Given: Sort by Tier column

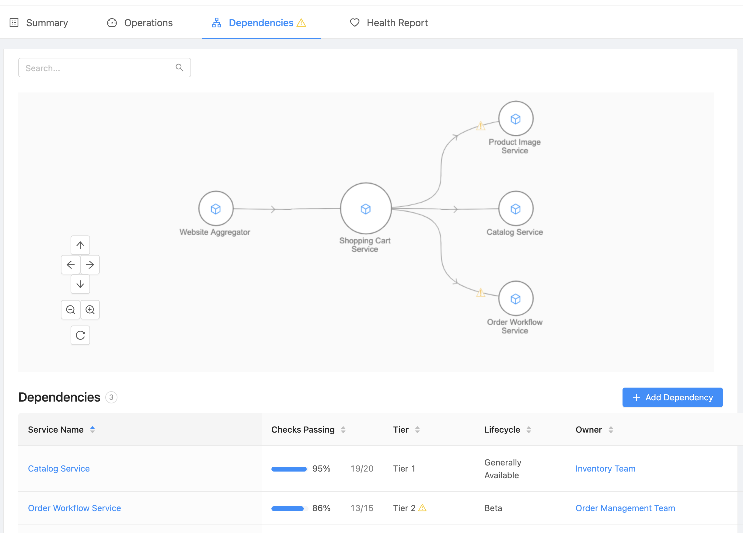Looking at the screenshot, I should point(417,430).
